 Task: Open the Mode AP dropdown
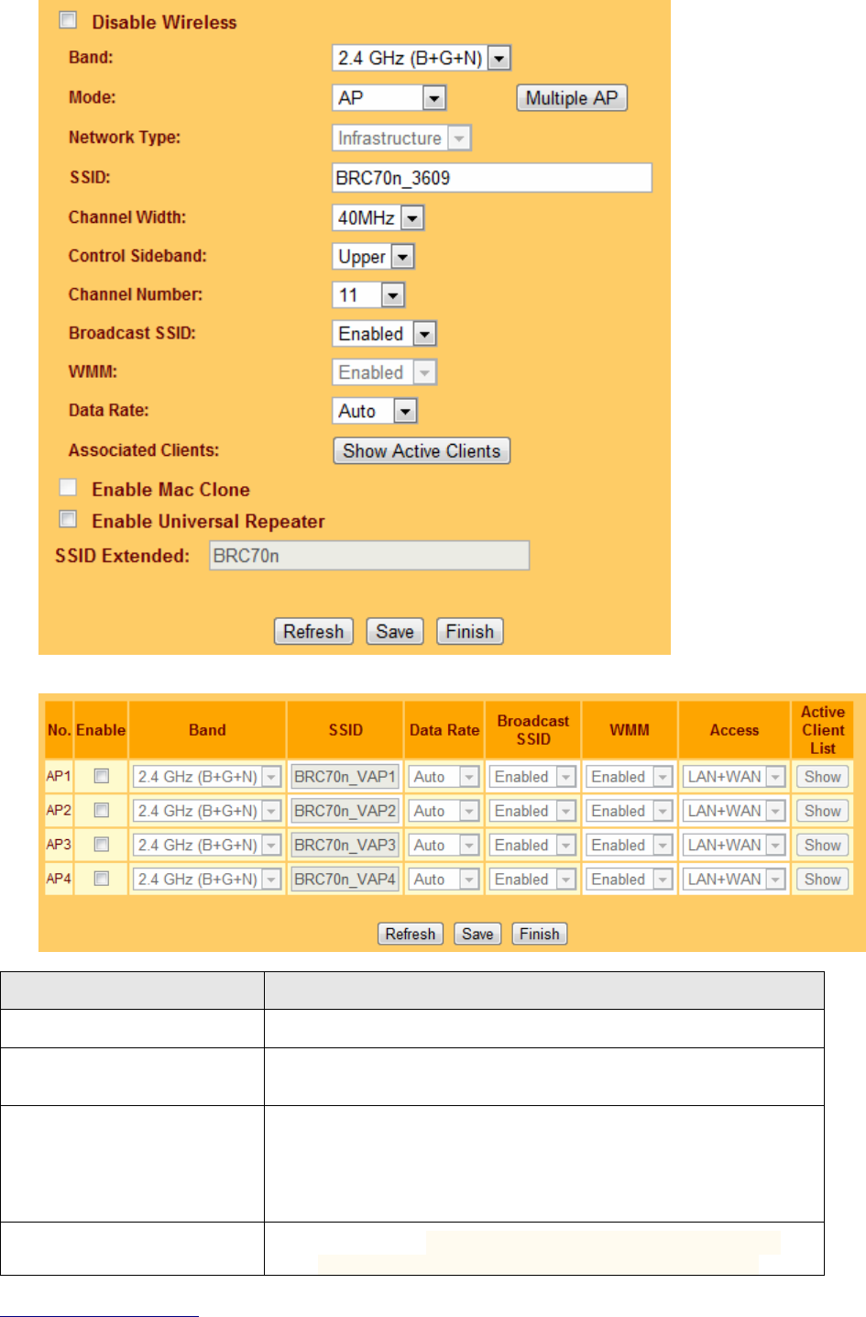pyautogui.click(x=389, y=97)
